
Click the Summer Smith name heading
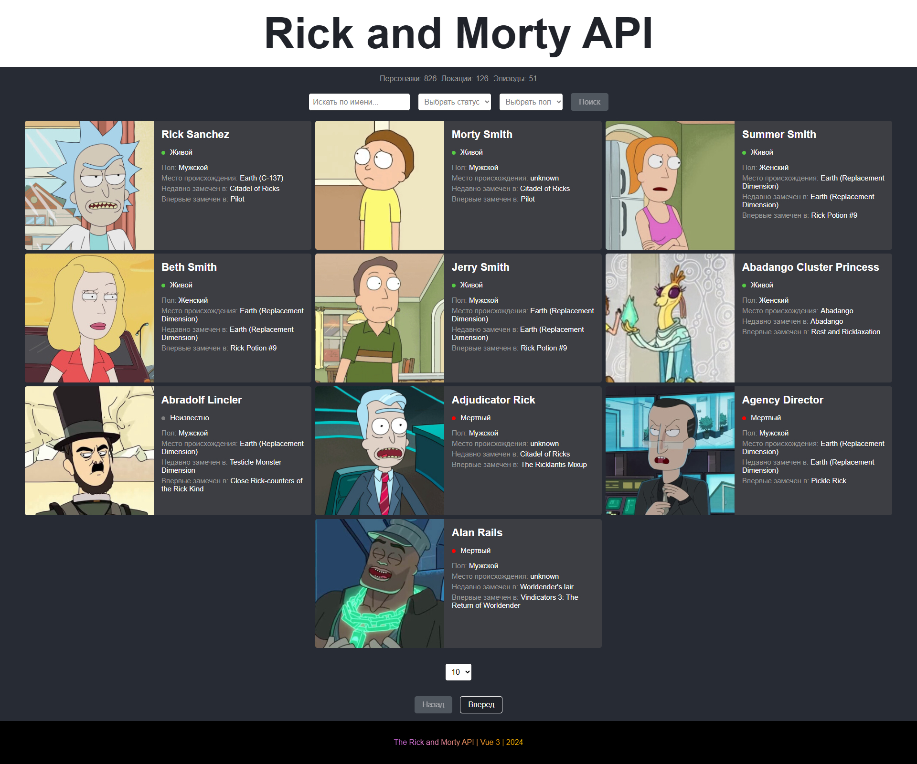[779, 134]
